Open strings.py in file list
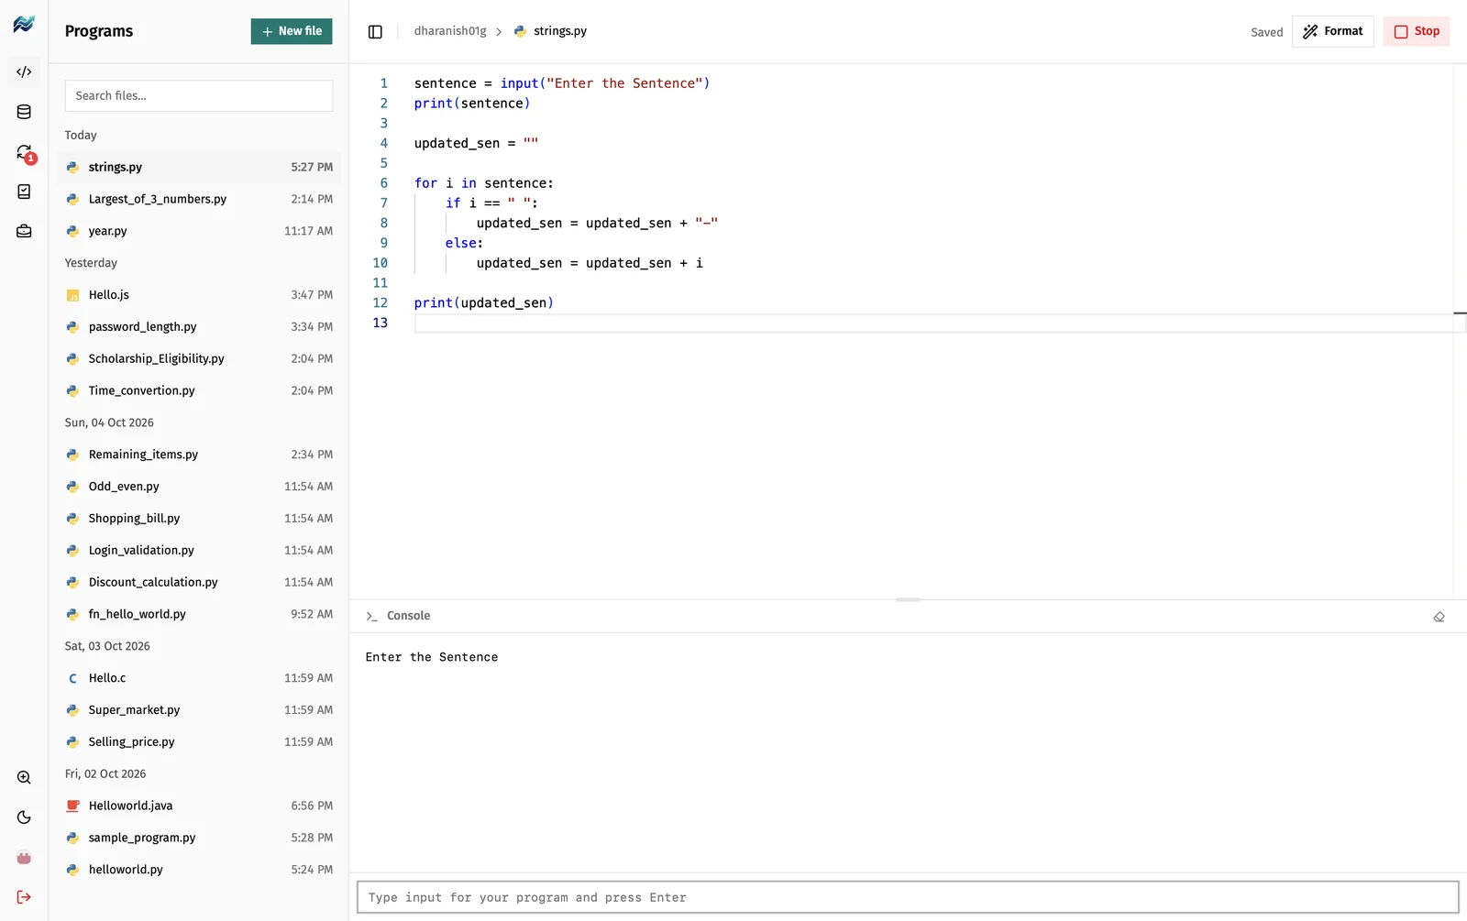This screenshot has width=1467, height=921. (199, 167)
